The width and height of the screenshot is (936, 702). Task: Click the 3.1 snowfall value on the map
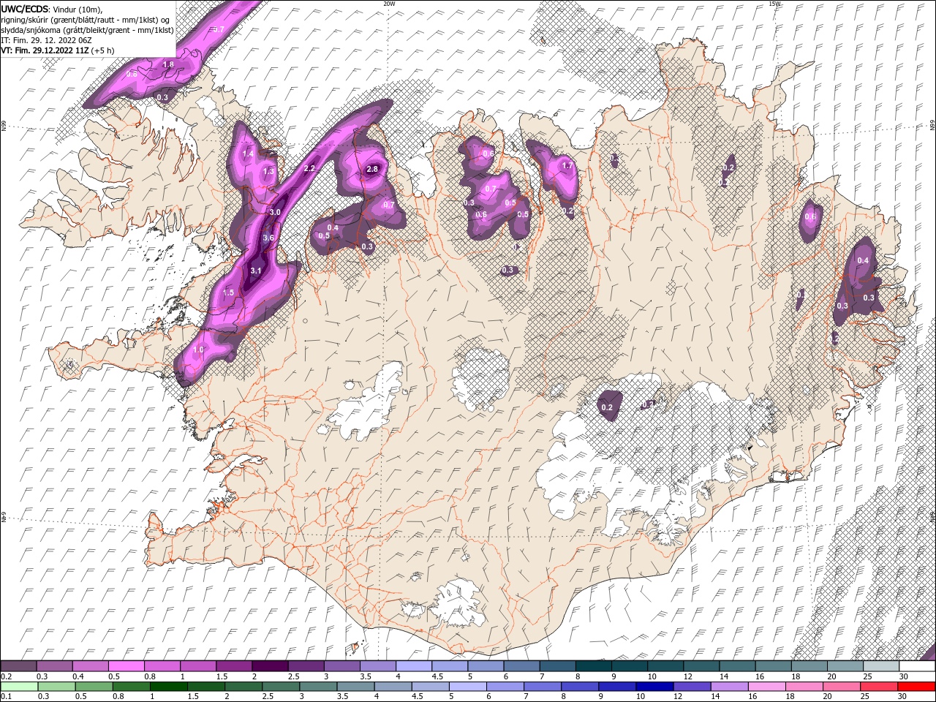tap(256, 271)
